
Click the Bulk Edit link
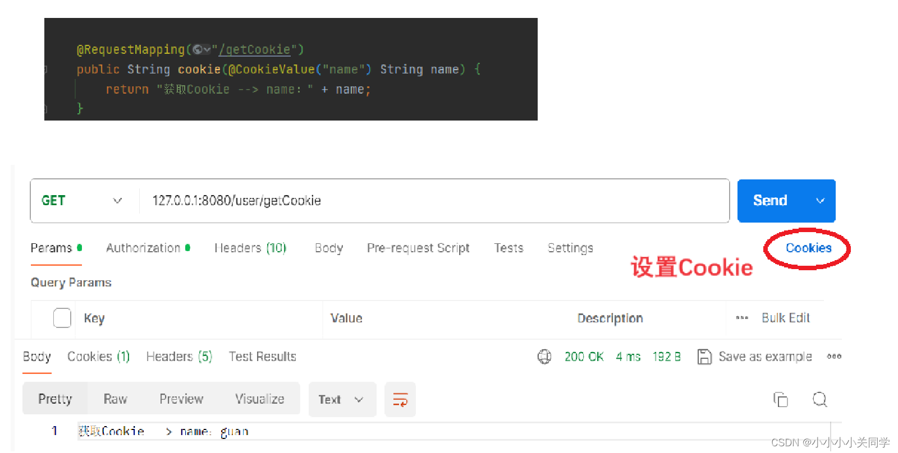pyautogui.click(x=786, y=318)
